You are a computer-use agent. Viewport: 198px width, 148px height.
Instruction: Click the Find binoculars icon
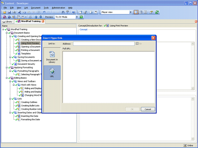63,12
